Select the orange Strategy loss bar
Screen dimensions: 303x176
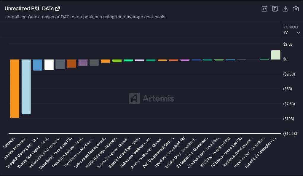coord(15,89)
